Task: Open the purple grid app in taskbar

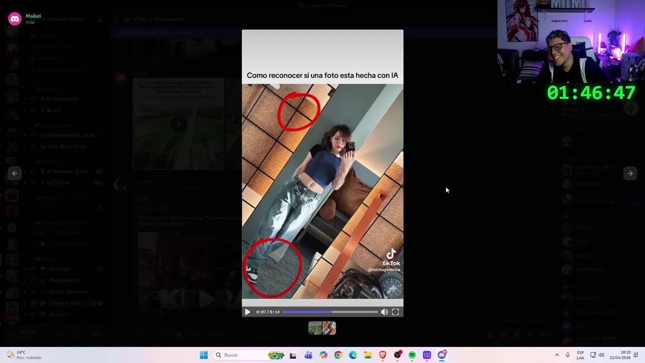Action: [427, 355]
